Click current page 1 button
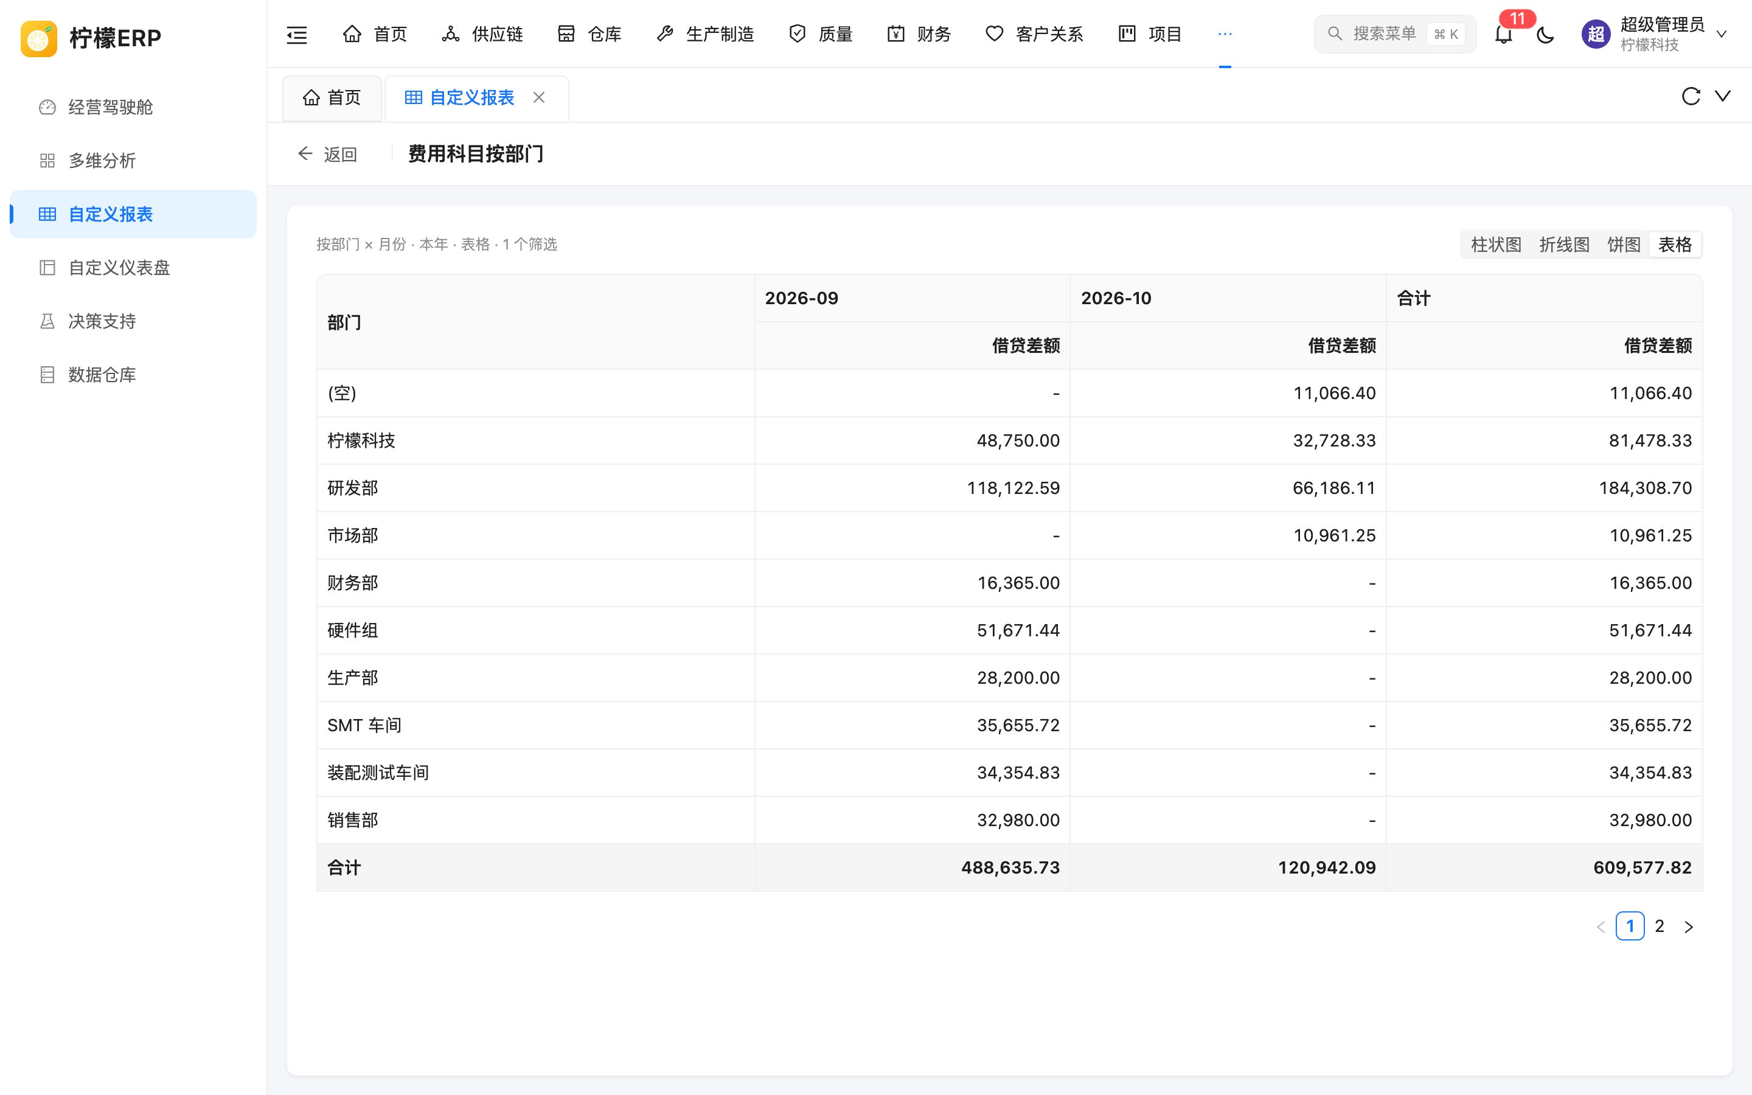Image resolution: width=1752 pixels, height=1095 pixels. coord(1630,926)
